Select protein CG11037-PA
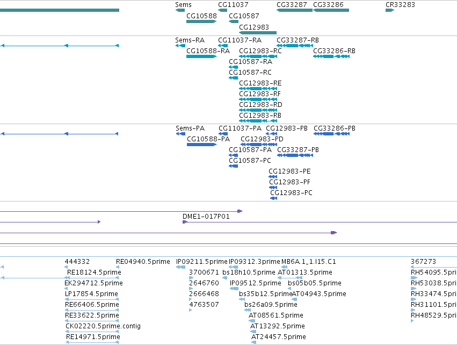The width and height of the screenshot is (457, 345). (223, 134)
